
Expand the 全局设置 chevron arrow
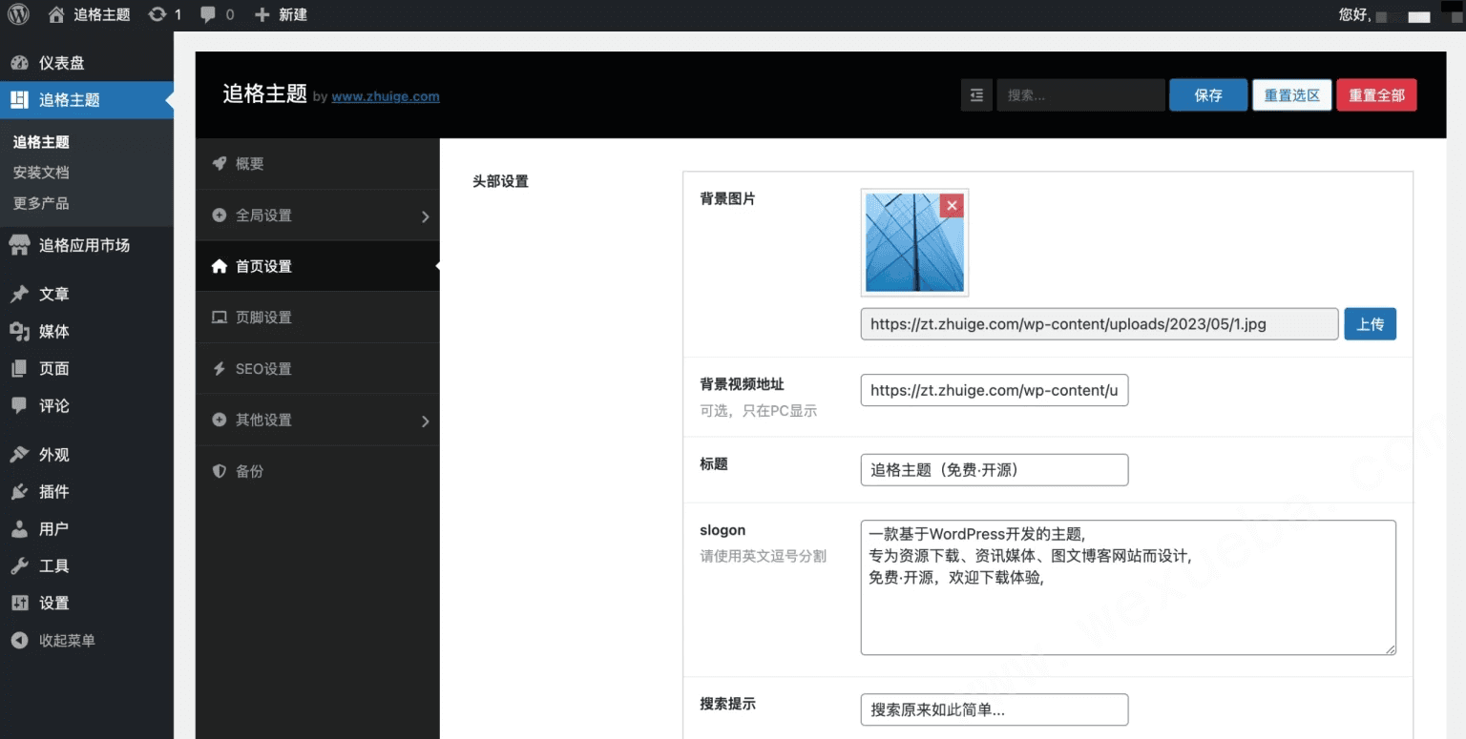(x=426, y=216)
